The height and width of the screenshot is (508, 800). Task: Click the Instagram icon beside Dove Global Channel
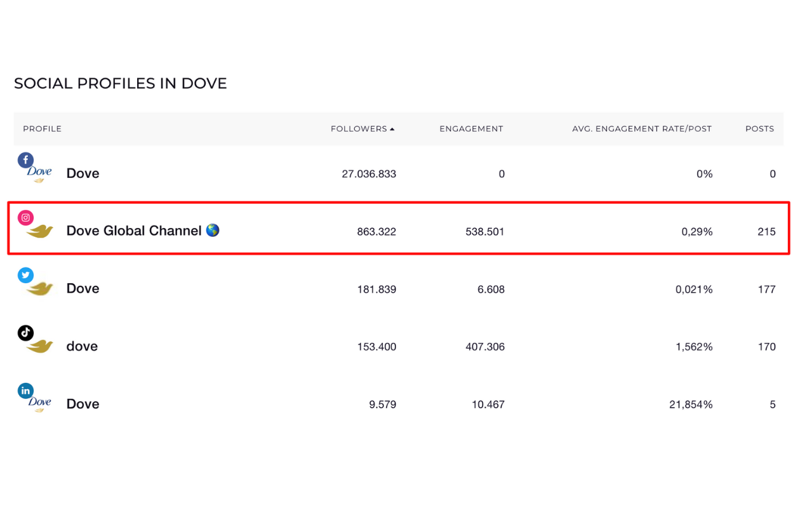coord(25,218)
